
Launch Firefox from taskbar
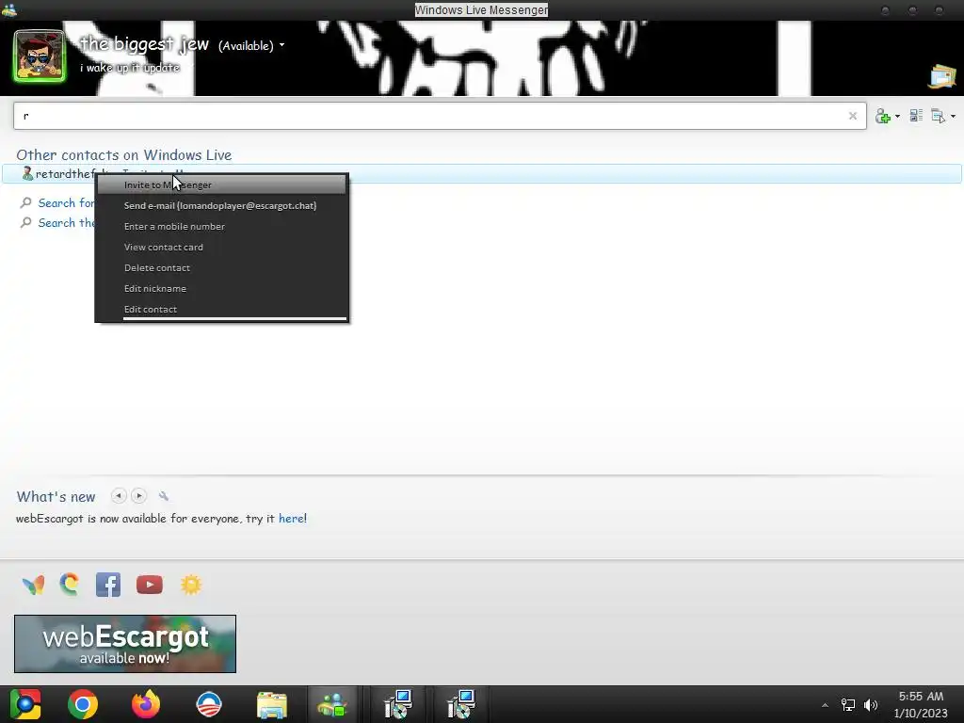[146, 704]
